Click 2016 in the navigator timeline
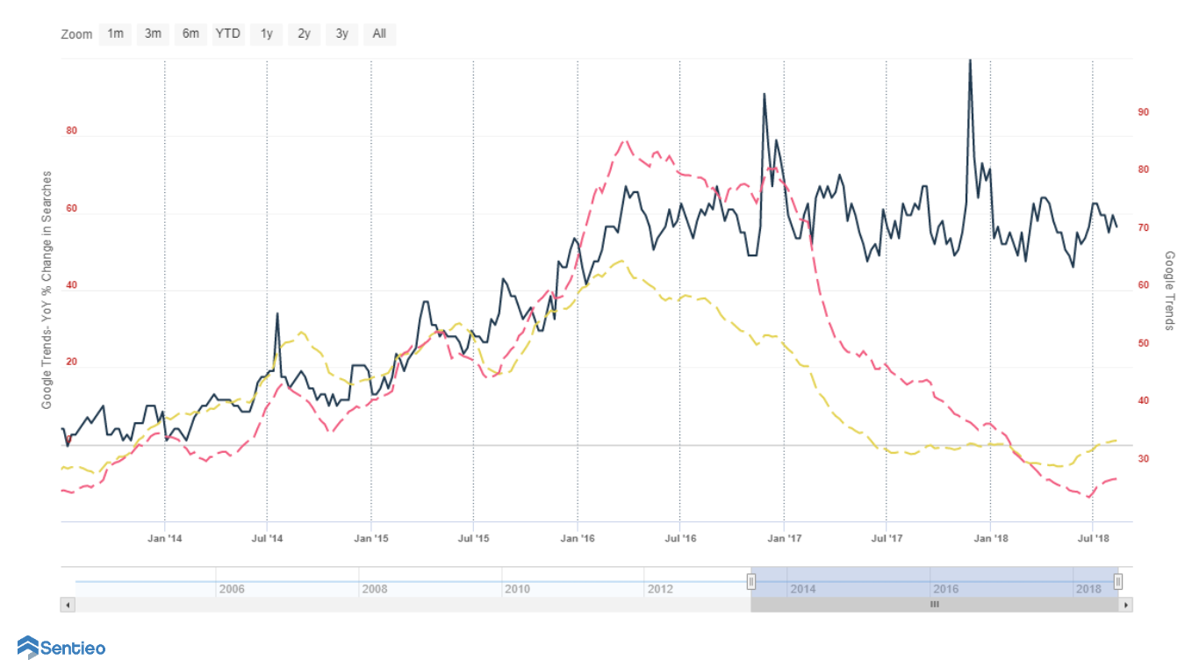Image resolution: width=1199 pixels, height=660 pixels. pyautogui.click(x=946, y=589)
